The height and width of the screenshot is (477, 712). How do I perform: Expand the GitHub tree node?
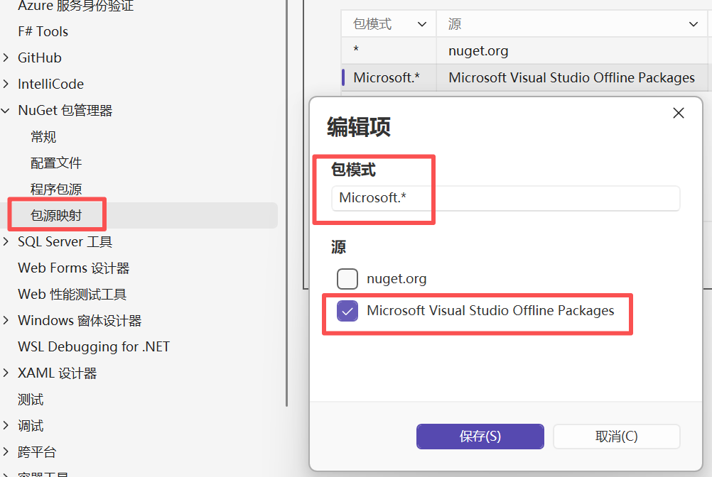coord(6,58)
